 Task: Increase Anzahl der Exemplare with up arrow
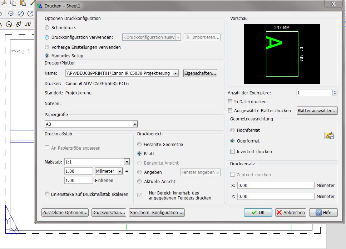pos(335,91)
